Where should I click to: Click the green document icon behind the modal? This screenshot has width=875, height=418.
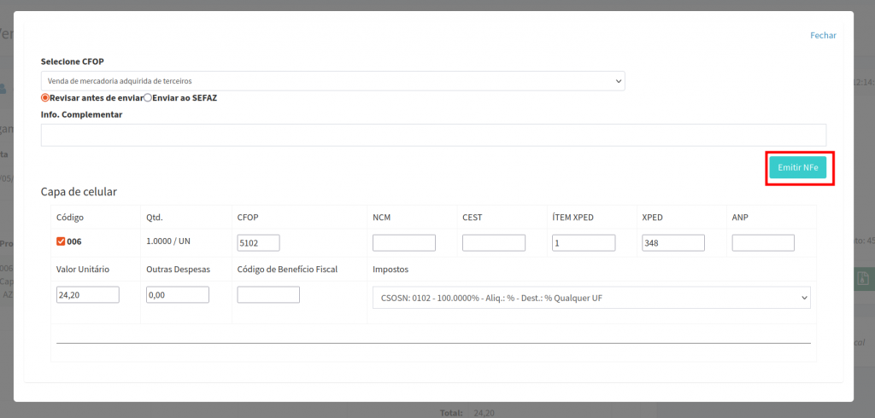pos(863,278)
